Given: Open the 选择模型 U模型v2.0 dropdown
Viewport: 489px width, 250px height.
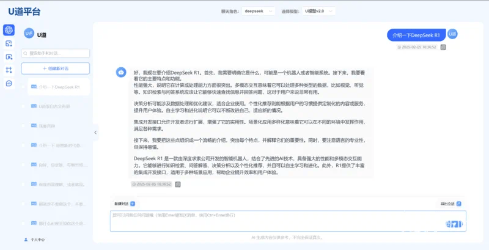Looking at the screenshot, I should pos(318,11).
